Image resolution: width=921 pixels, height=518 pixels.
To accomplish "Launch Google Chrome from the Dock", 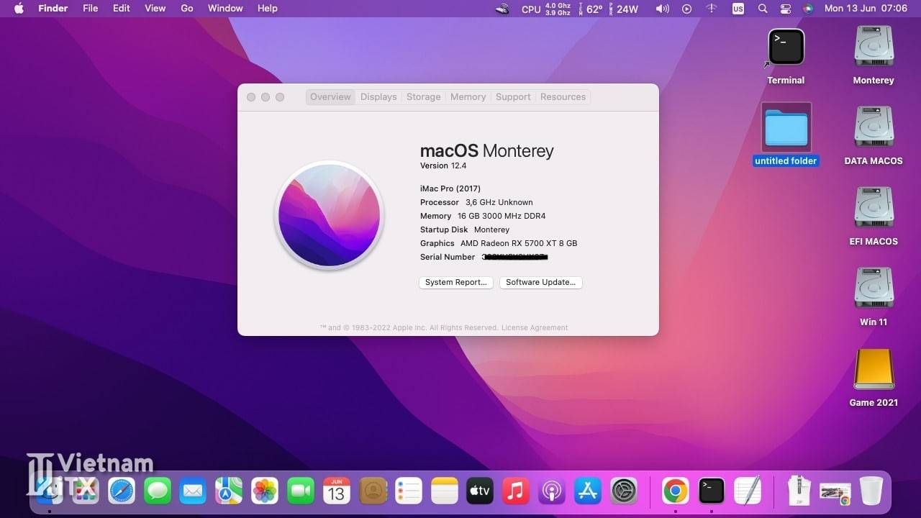I will point(675,491).
